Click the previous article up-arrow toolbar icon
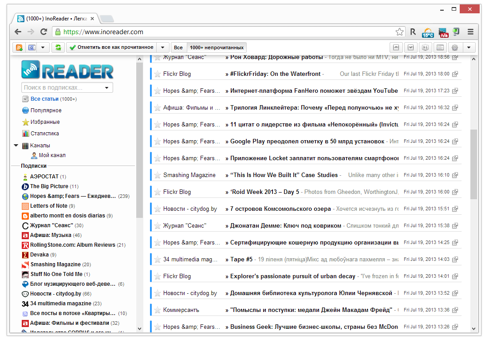The image size is (489, 339). pyautogui.click(x=396, y=47)
